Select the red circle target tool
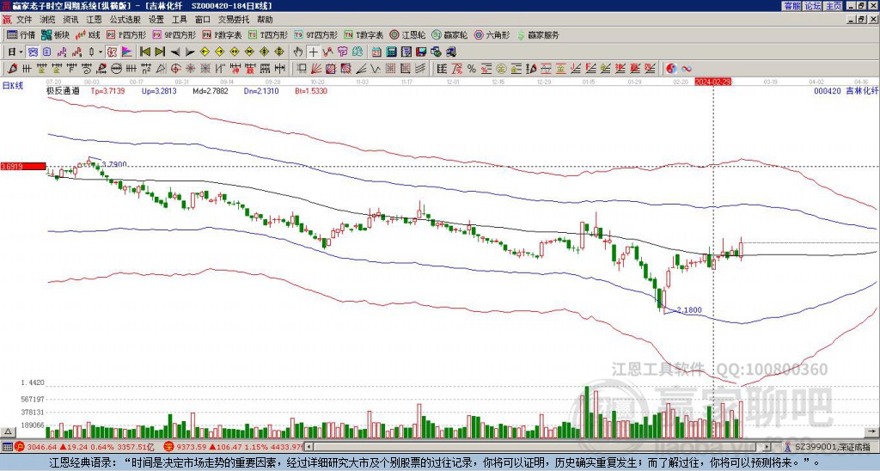This screenshot has height=471, width=880. (175, 69)
